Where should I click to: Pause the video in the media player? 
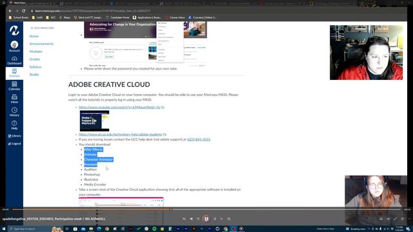206,218
